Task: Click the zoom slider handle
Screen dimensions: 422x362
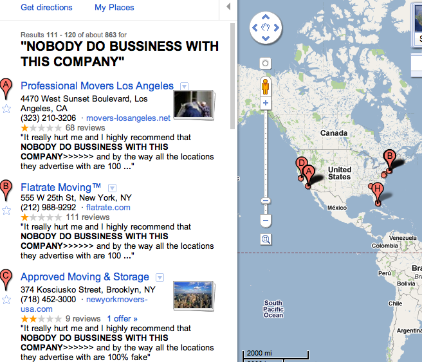Action: pos(266,201)
